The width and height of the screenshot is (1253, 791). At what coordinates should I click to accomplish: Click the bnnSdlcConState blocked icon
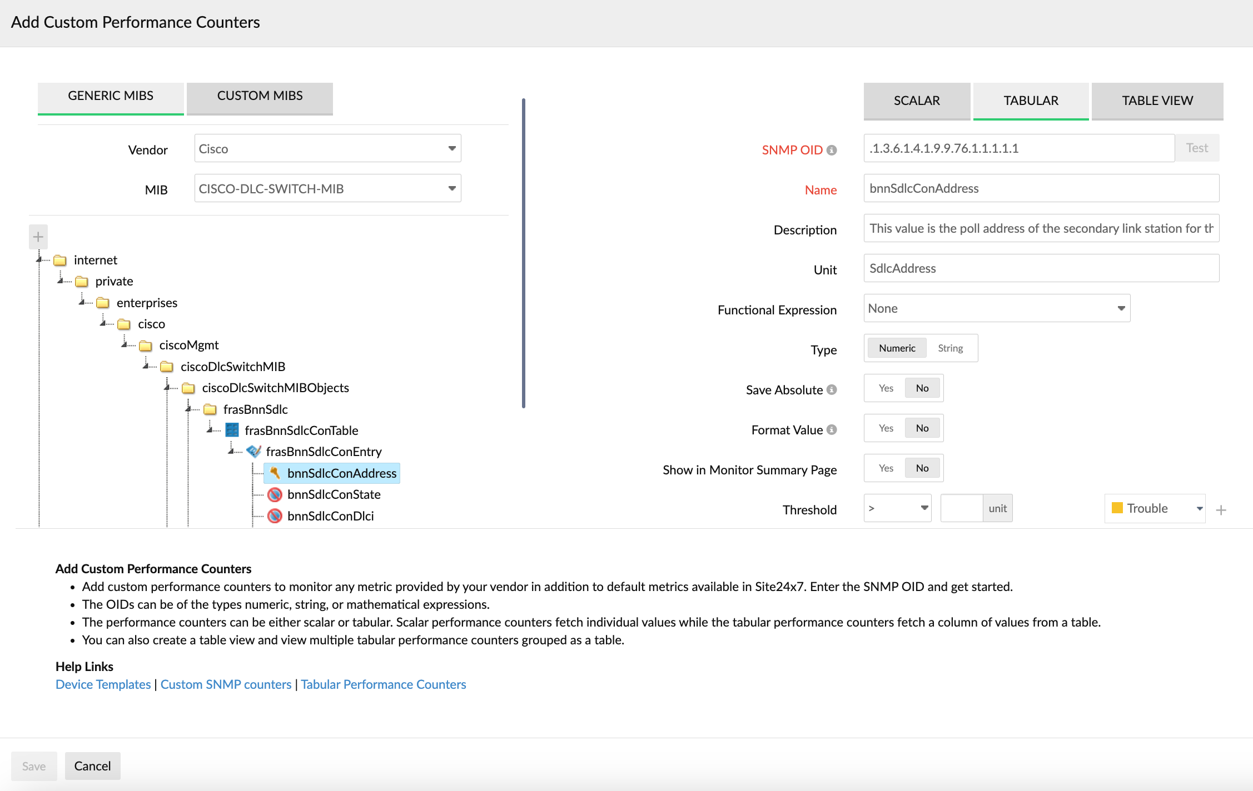[x=275, y=494]
